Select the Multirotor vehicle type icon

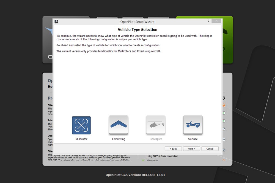81,125
